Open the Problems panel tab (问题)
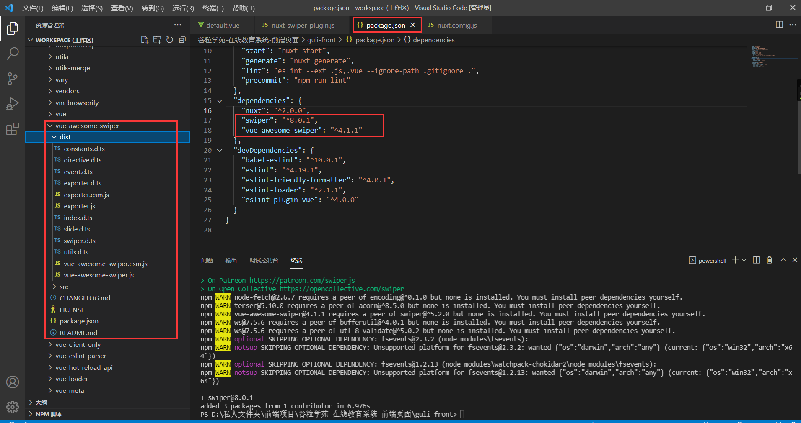Image resolution: width=801 pixels, height=423 pixels. [207, 260]
